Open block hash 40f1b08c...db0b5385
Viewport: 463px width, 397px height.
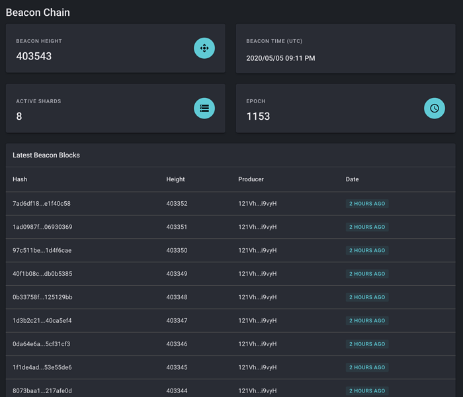click(42, 274)
